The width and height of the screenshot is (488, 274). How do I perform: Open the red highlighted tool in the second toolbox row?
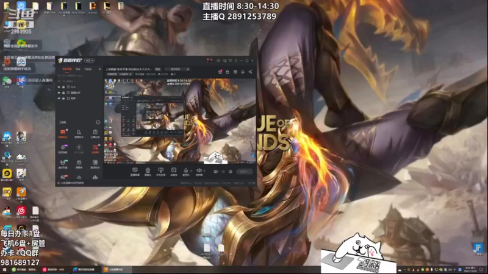pos(95,149)
